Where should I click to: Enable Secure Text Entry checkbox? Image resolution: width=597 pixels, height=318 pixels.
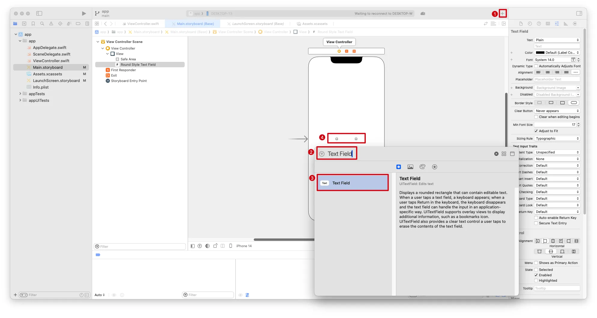click(536, 223)
